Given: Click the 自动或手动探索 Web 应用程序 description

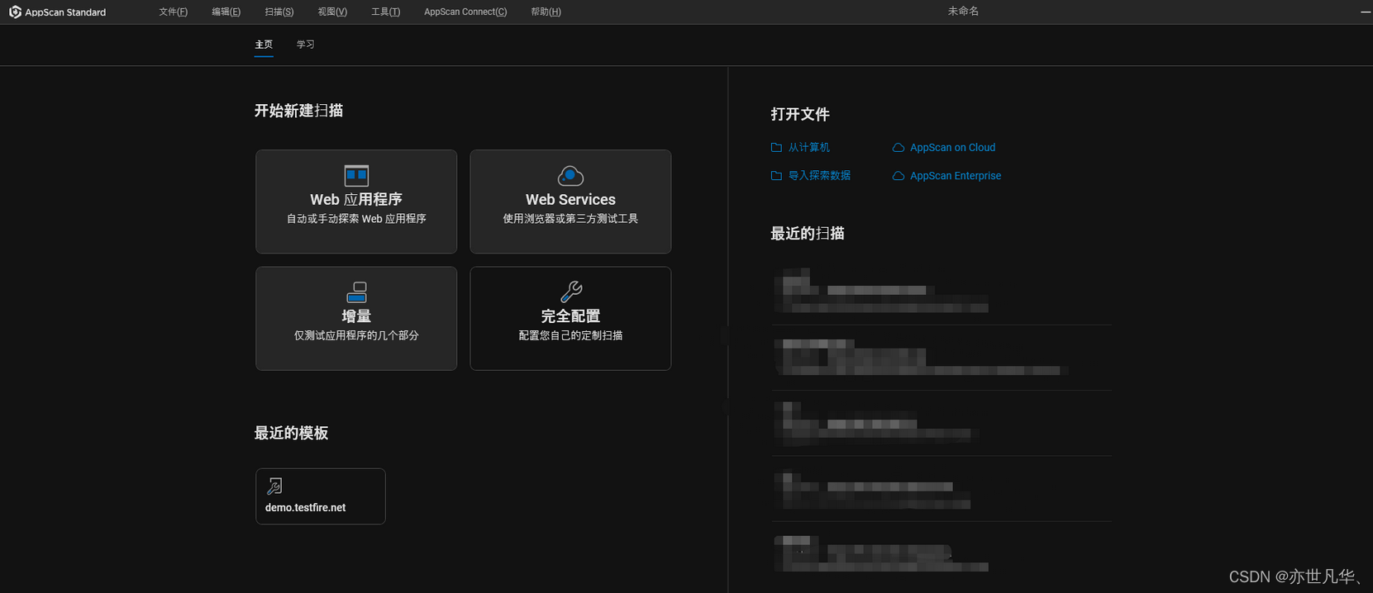Looking at the screenshot, I should click(x=356, y=219).
